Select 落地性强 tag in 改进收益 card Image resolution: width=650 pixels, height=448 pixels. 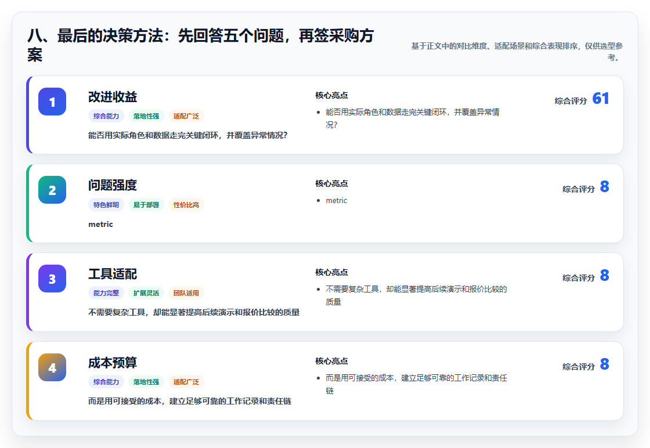coord(146,116)
